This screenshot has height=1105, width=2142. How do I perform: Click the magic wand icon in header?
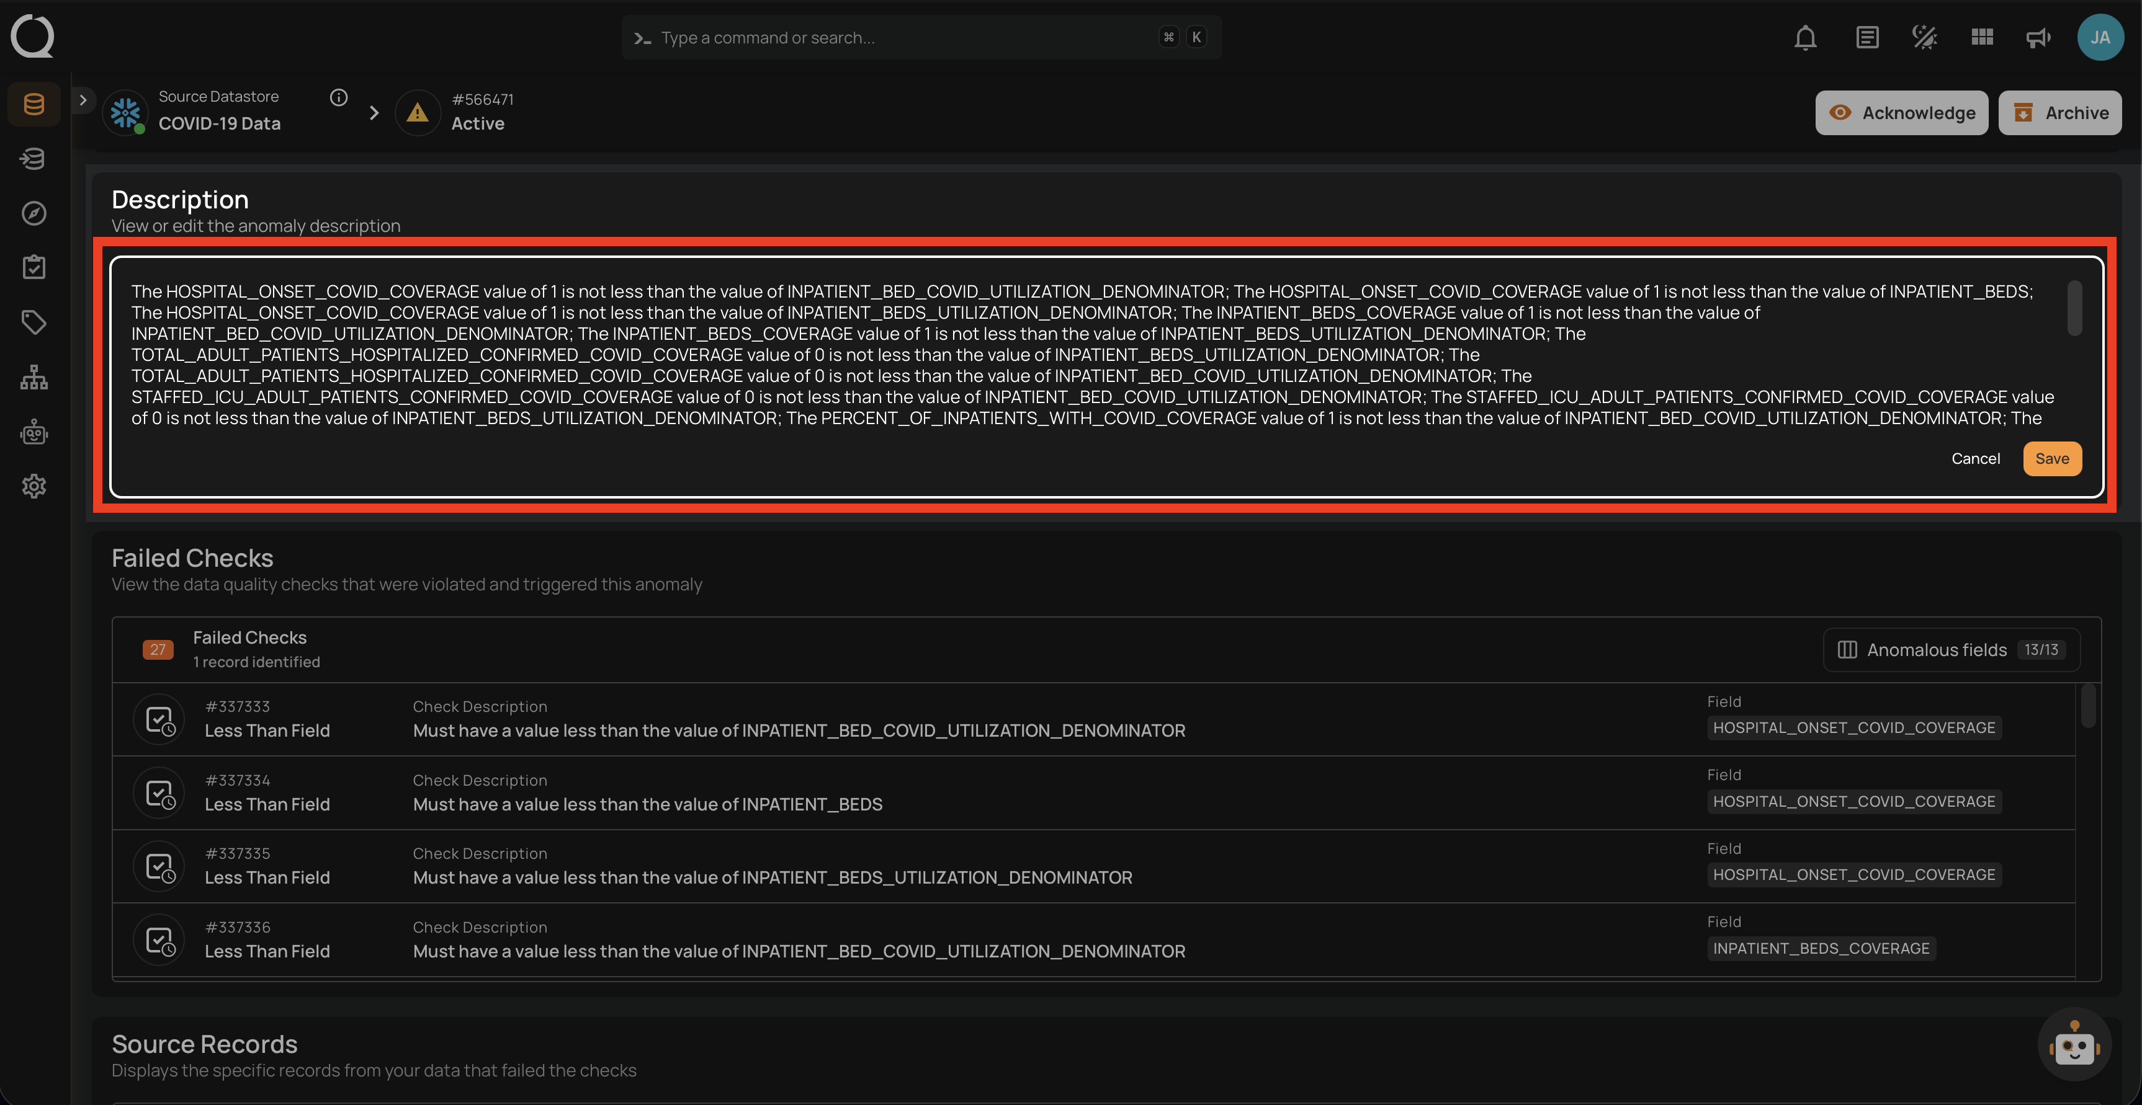point(1924,37)
